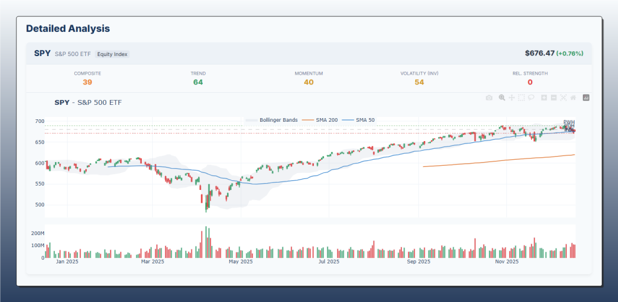Click the Momentum score 40

[x=308, y=83]
